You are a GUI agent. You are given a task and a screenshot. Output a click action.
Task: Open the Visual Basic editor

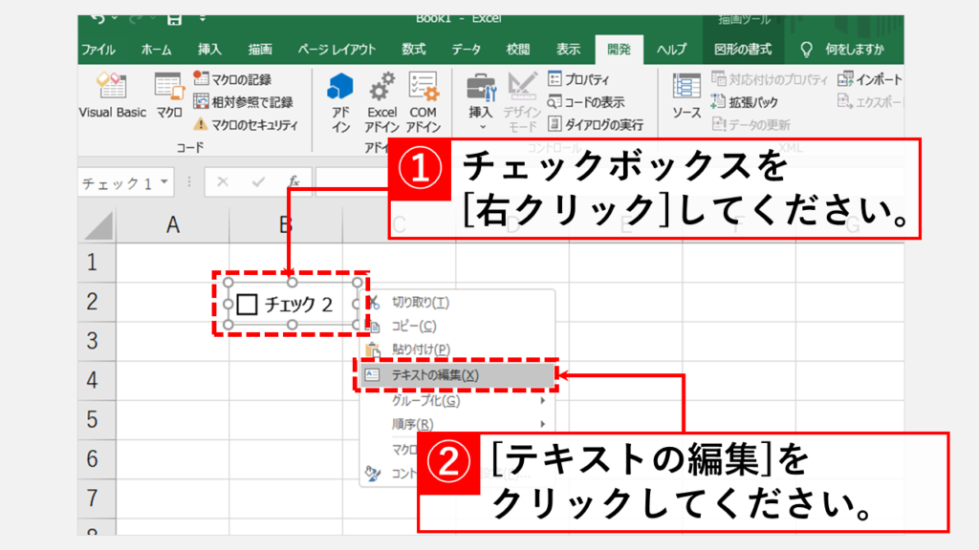112,95
